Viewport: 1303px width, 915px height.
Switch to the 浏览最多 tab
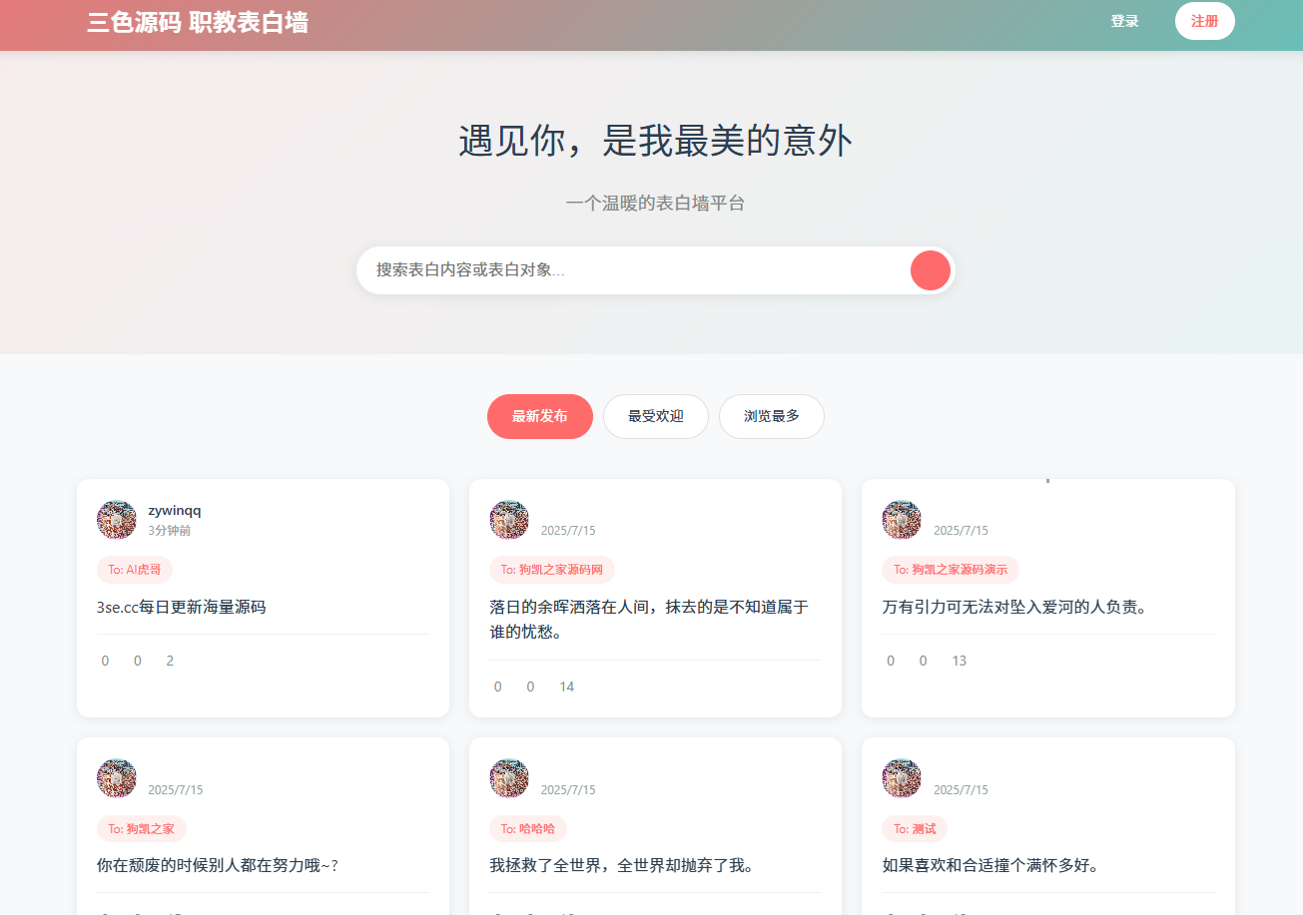tap(771, 416)
